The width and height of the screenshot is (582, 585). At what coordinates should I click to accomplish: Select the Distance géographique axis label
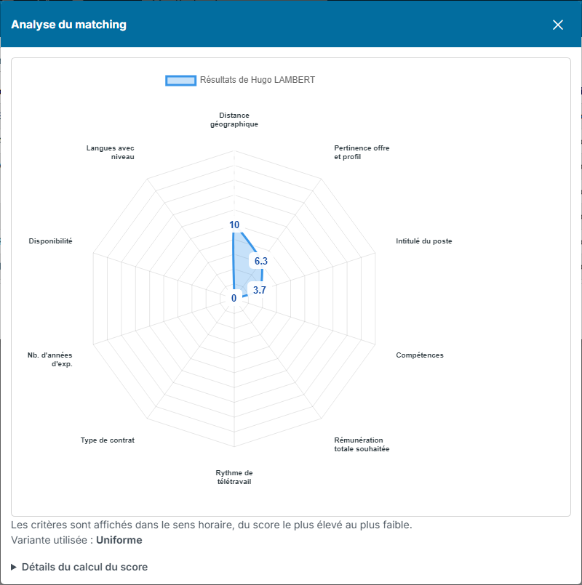coord(234,120)
